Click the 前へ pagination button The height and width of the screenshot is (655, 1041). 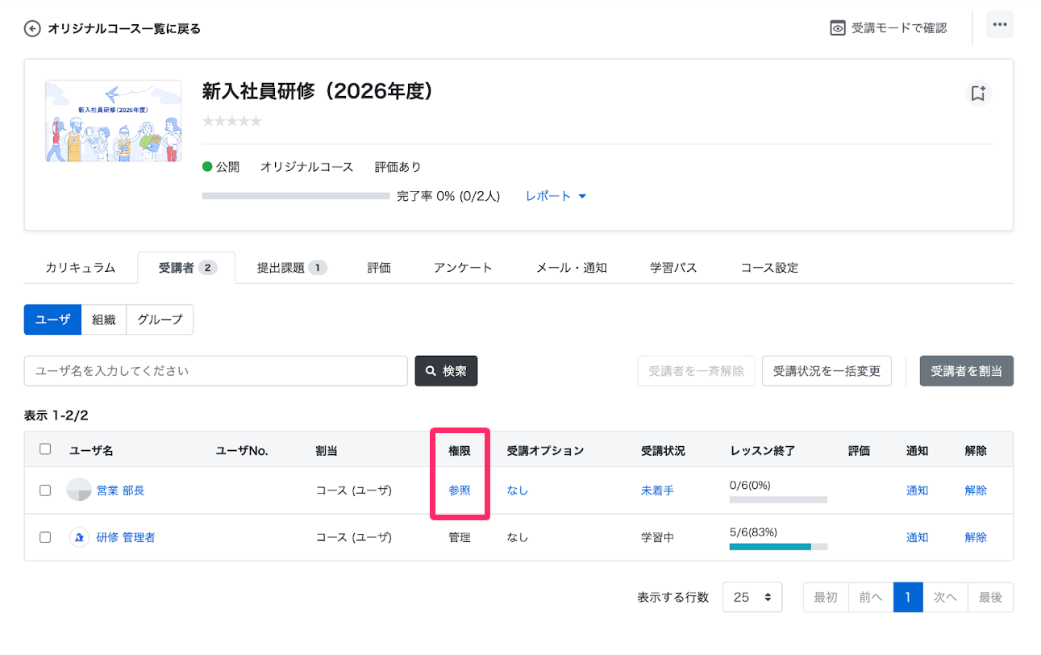pos(871,597)
